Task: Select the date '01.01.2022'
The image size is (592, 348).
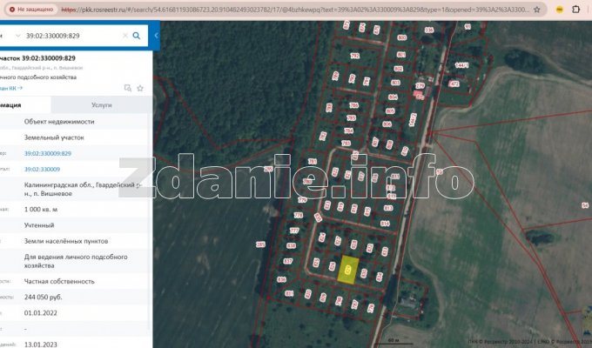Action: click(x=40, y=313)
